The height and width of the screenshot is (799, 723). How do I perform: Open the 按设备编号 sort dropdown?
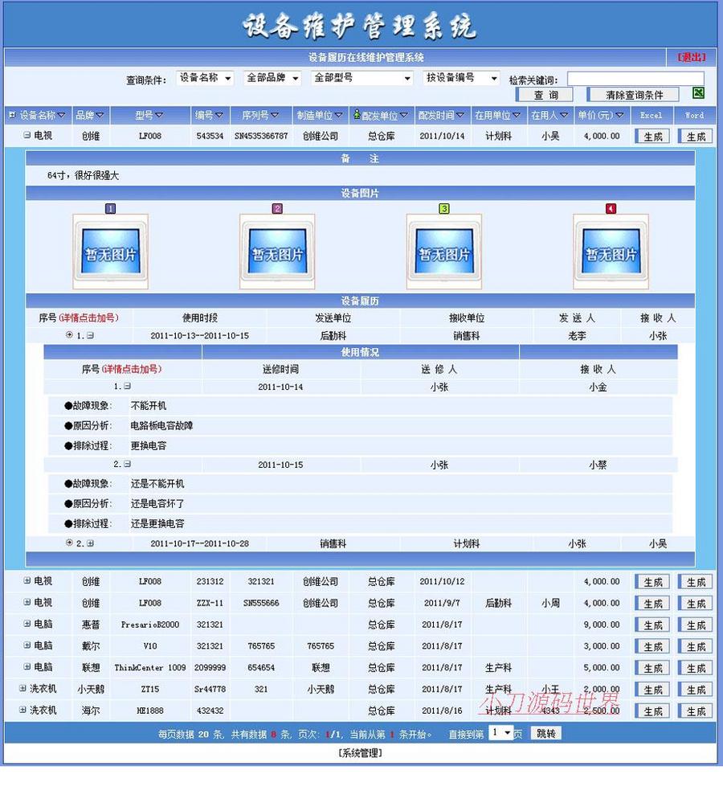[461, 78]
